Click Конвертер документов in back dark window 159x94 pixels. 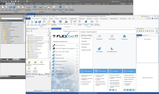tap(28, 8)
